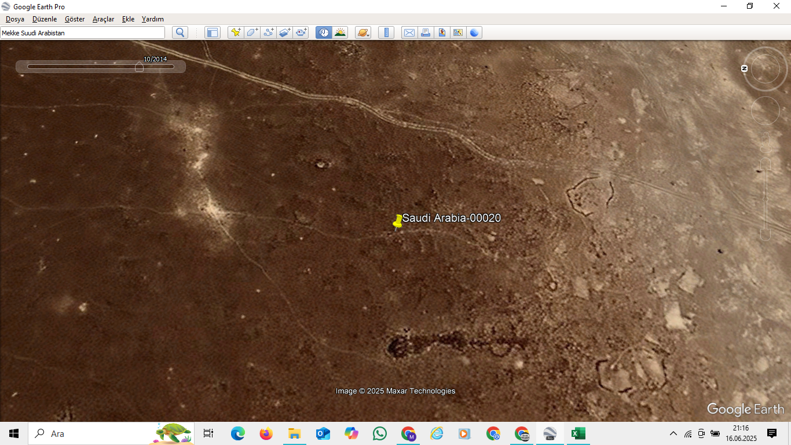Open File Explorer from the taskbar
This screenshot has width=791, height=445.
(294, 433)
